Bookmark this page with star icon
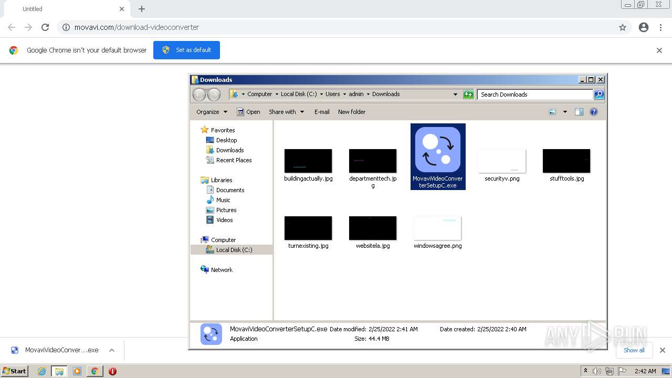This screenshot has height=378, width=672. click(x=623, y=27)
